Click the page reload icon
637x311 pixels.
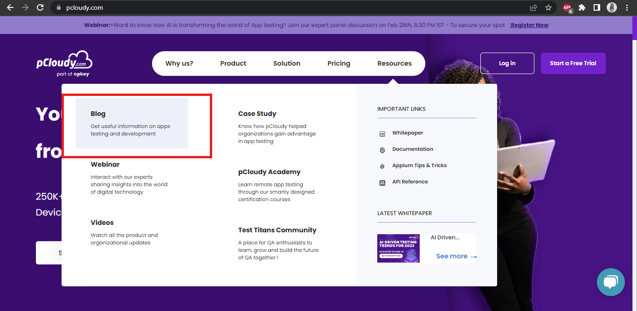pyautogui.click(x=41, y=7)
